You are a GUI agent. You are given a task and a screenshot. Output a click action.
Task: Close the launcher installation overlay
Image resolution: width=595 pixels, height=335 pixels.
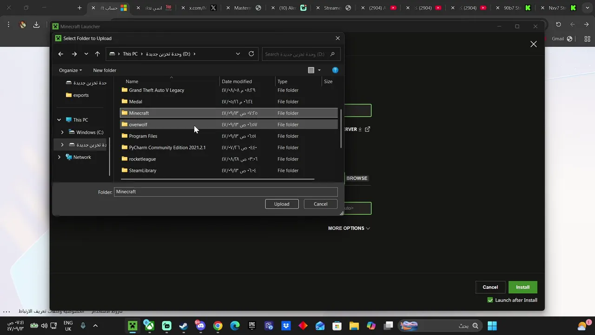pyautogui.click(x=534, y=44)
